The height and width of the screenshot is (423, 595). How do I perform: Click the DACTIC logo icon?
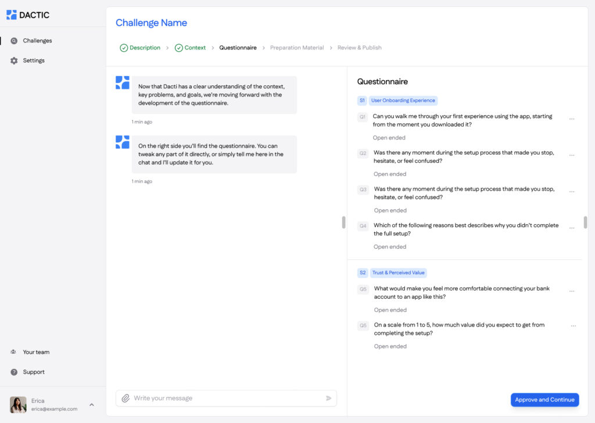[x=10, y=14]
